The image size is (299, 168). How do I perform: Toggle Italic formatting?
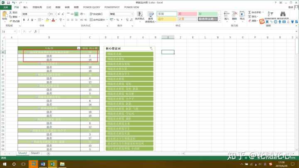coord(27,19)
